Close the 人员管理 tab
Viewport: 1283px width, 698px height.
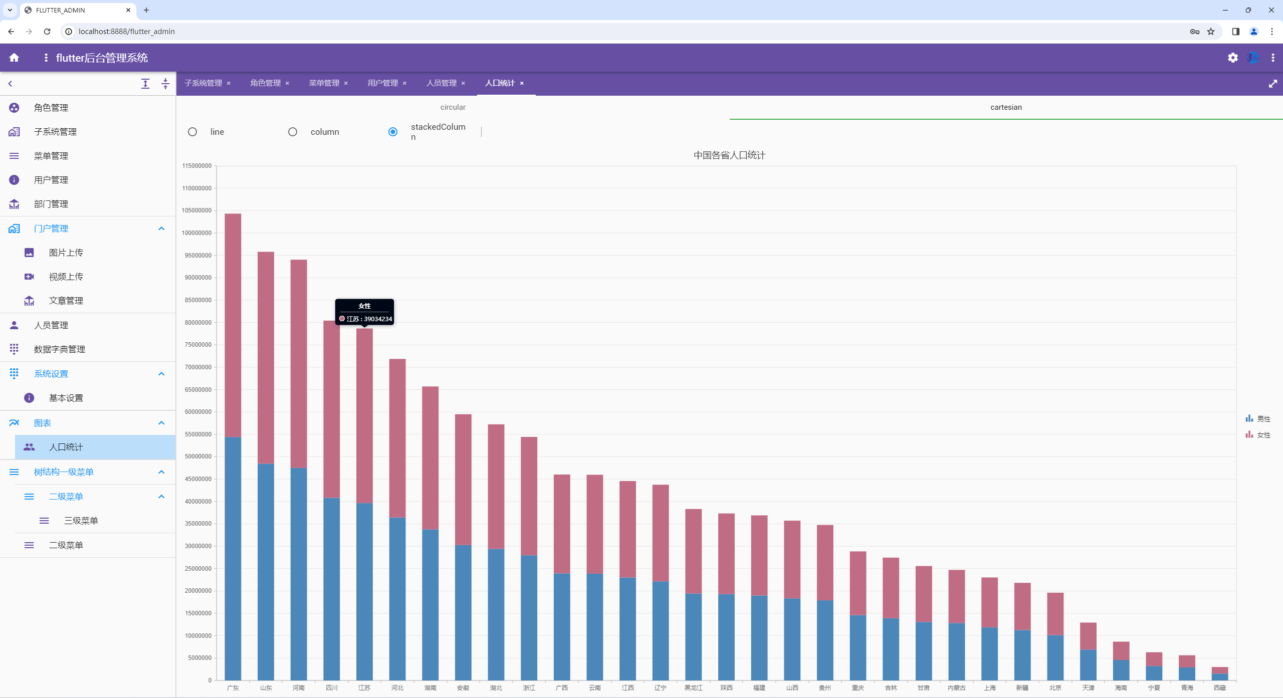click(x=463, y=83)
